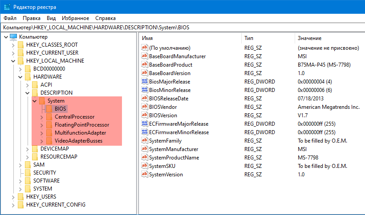This screenshot has height=215, width=365.
Task: Expand the HKEY_CLASSES_ROOT tree node
Action: (x=12, y=45)
